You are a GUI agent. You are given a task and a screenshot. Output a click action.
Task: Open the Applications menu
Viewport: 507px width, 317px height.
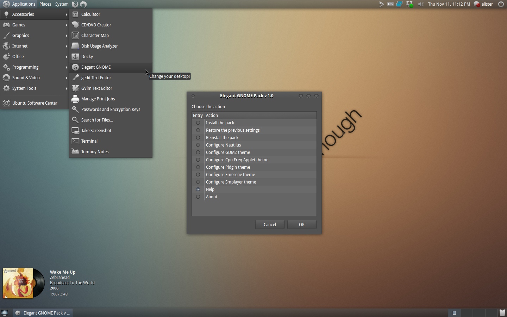[x=19, y=4]
